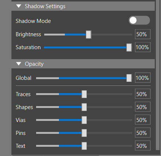Click the Shapes opacity slider handle
This screenshot has width=161, height=156.
(x=84, y=107)
